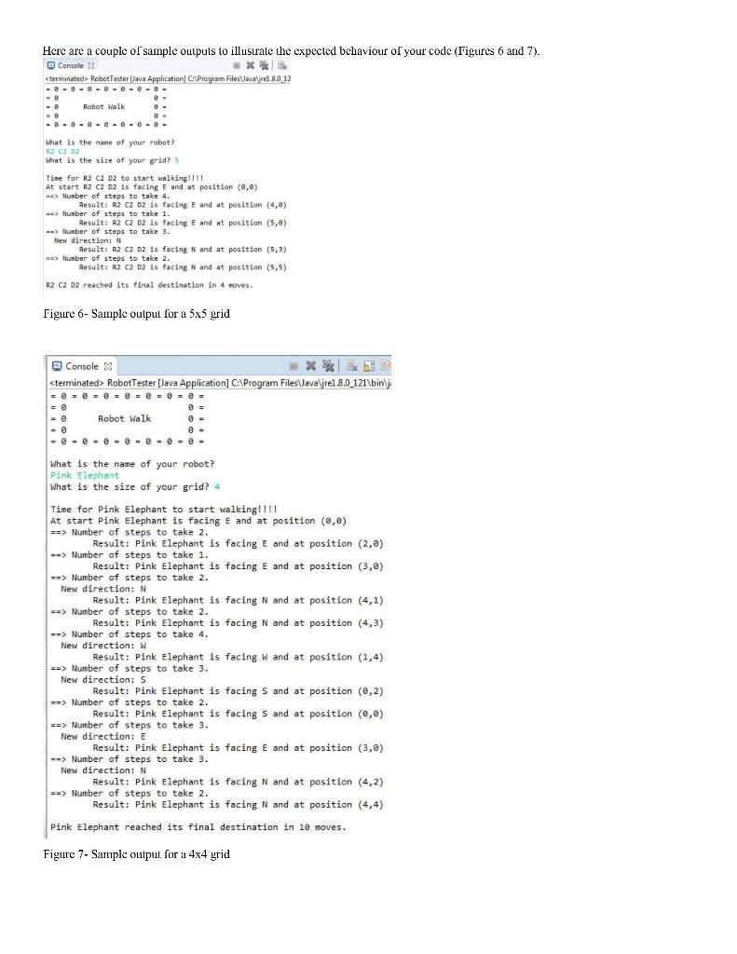
Task: Close the Console tab X in Figure 7
Action: [108, 366]
